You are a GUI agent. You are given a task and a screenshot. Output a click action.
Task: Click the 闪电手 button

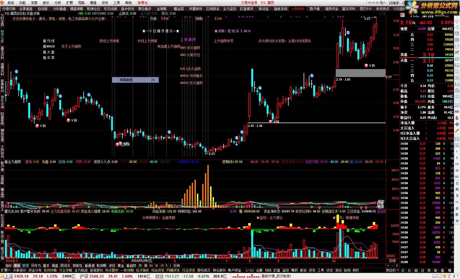pyautogui.click(x=394, y=3)
